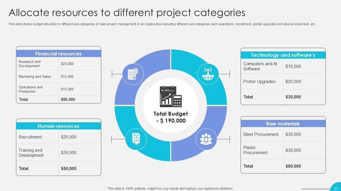
Task: Select the 'Plastic Procurement' row label
Action: [x=255, y=150]
